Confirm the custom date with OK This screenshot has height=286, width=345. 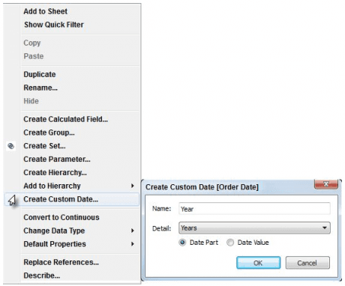258,263
